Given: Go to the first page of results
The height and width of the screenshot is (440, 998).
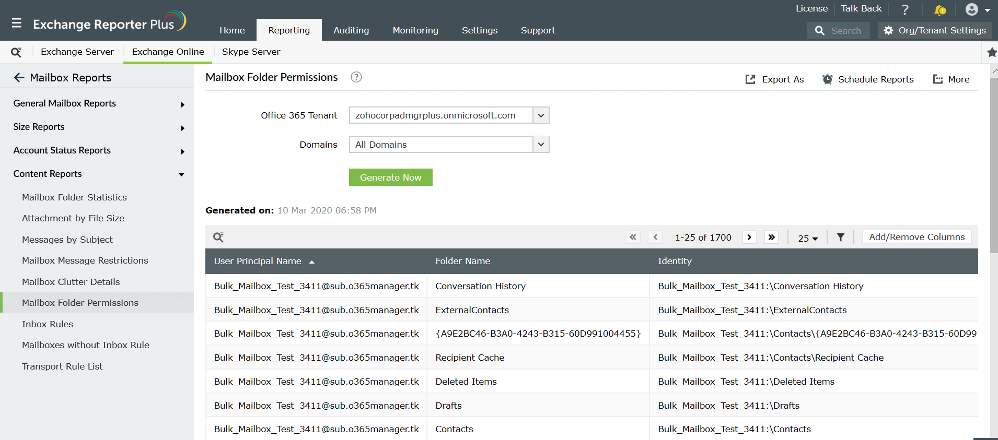Looking at the screenshot, I should (x=633, y=237).
